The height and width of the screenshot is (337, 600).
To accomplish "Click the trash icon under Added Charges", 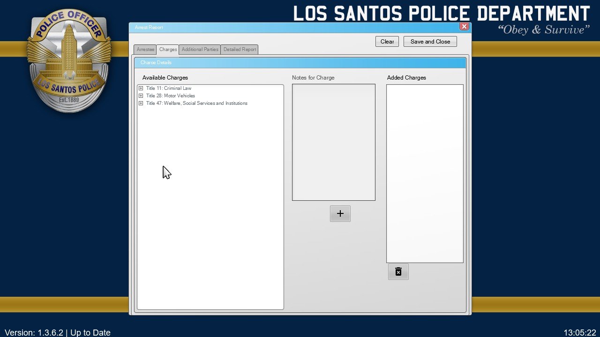I will pyautogui.click(x=398, y=272).
